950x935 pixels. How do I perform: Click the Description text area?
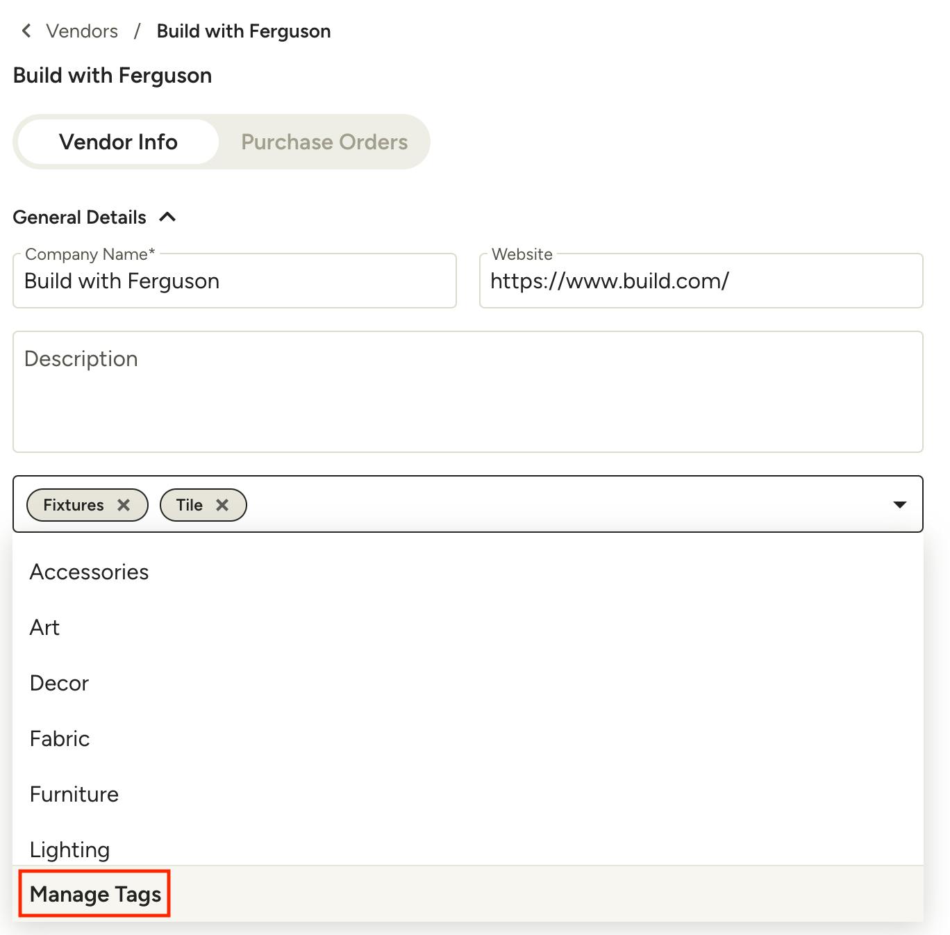click(468, 392)
